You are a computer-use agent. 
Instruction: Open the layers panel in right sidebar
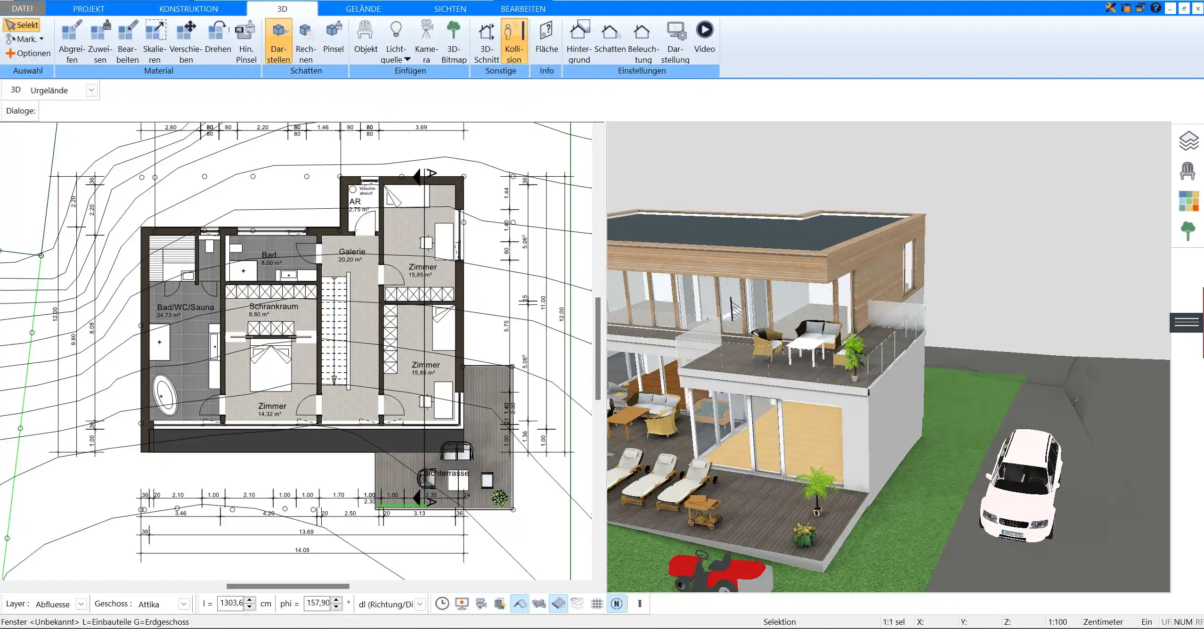click(1188, 141)
